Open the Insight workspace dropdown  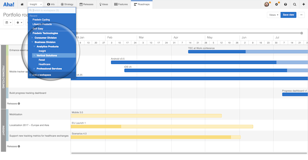point(35,5)
